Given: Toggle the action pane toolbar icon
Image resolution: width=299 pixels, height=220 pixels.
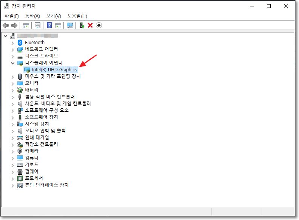Looking at the screenshot, I should (58, 25).
